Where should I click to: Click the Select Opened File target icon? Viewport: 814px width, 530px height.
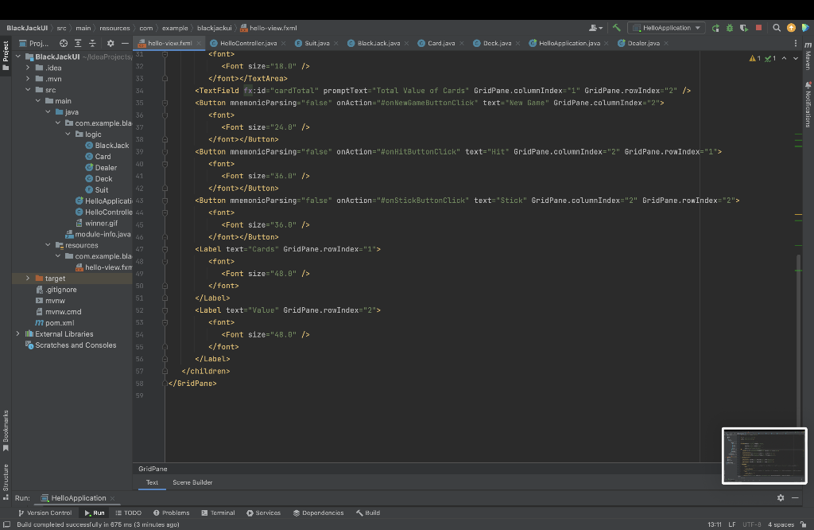point(64,43)
